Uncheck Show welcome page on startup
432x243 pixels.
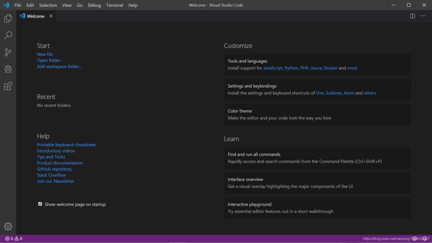pyautogui.click(x=40, y=204)
